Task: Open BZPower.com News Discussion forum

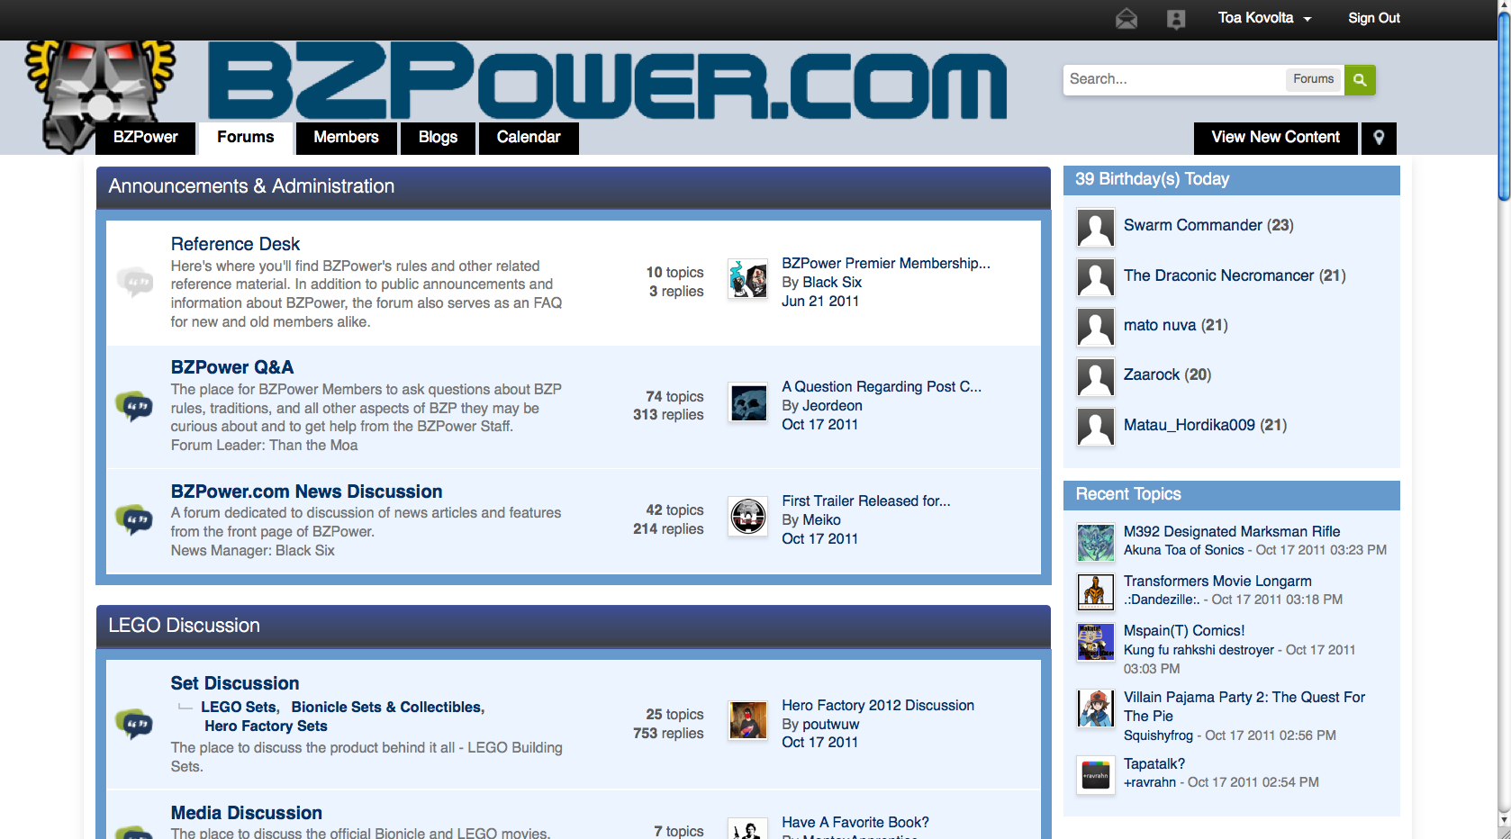Action: 307,492
